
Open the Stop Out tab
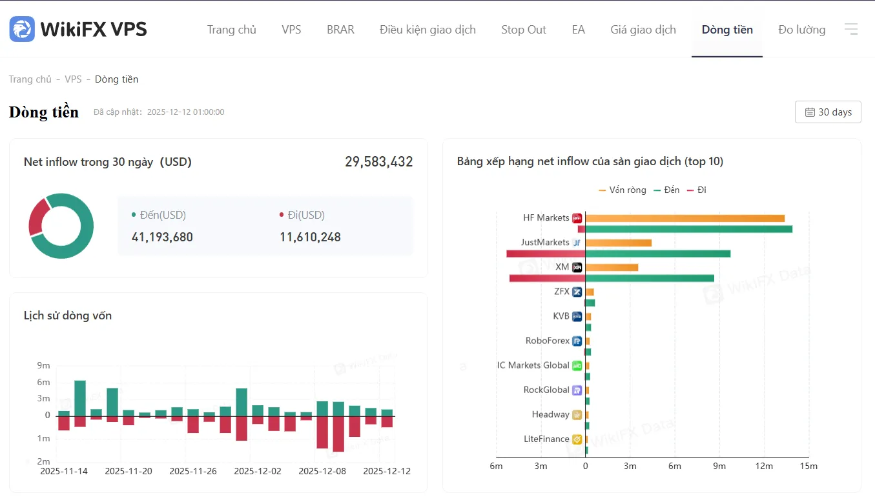click(524, 30)
